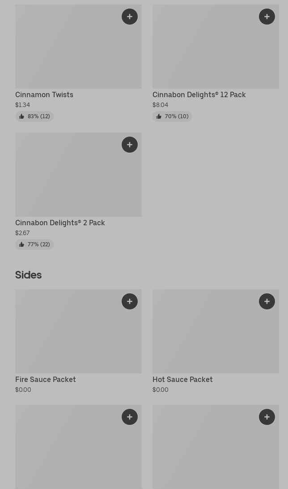The width and height of the screenshot is (288, 489).
Task: Add Fire Sauce Packet with plus icon
Action: (x=130, y=301)
